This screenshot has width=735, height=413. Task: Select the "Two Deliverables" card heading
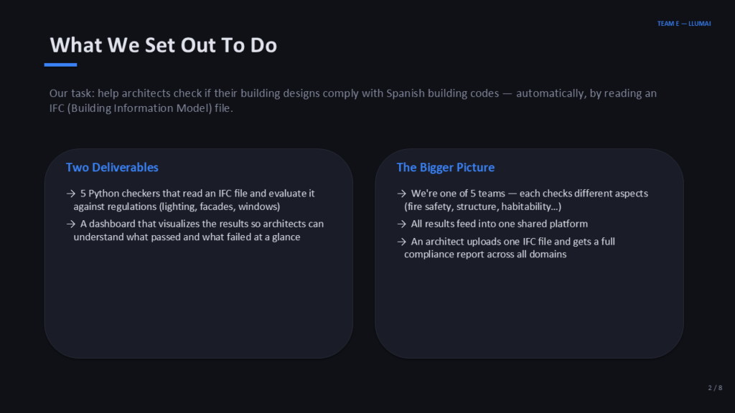[112, 167]
